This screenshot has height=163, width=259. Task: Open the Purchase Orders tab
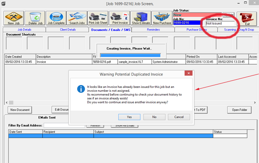click(196, 30)
